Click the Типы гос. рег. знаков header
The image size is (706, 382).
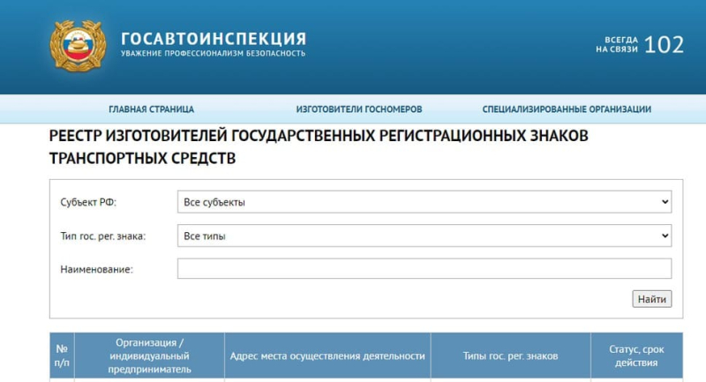(510, 356)
